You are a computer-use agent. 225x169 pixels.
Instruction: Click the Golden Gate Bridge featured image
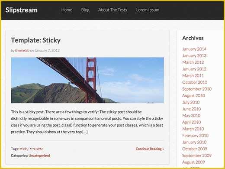pyautogui.click(x=87, y=80)
